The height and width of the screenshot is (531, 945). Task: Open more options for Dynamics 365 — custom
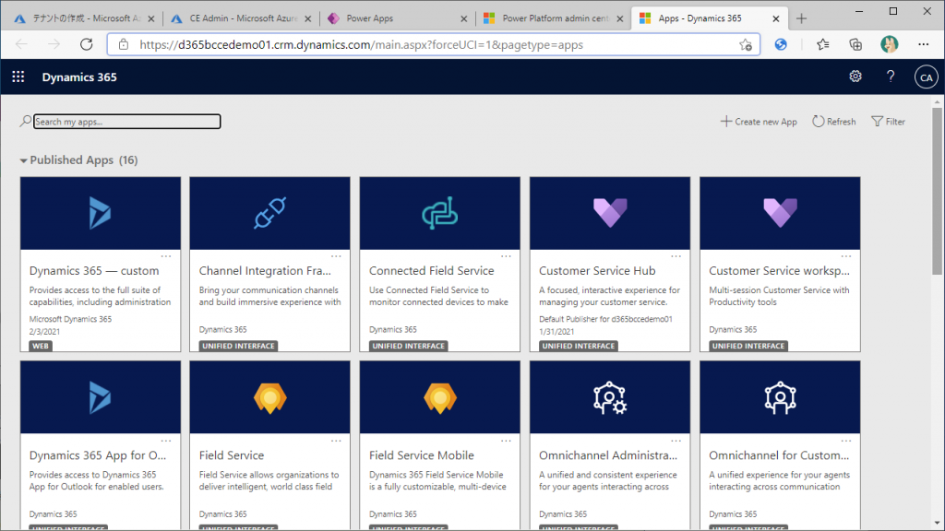coord(166,256)
